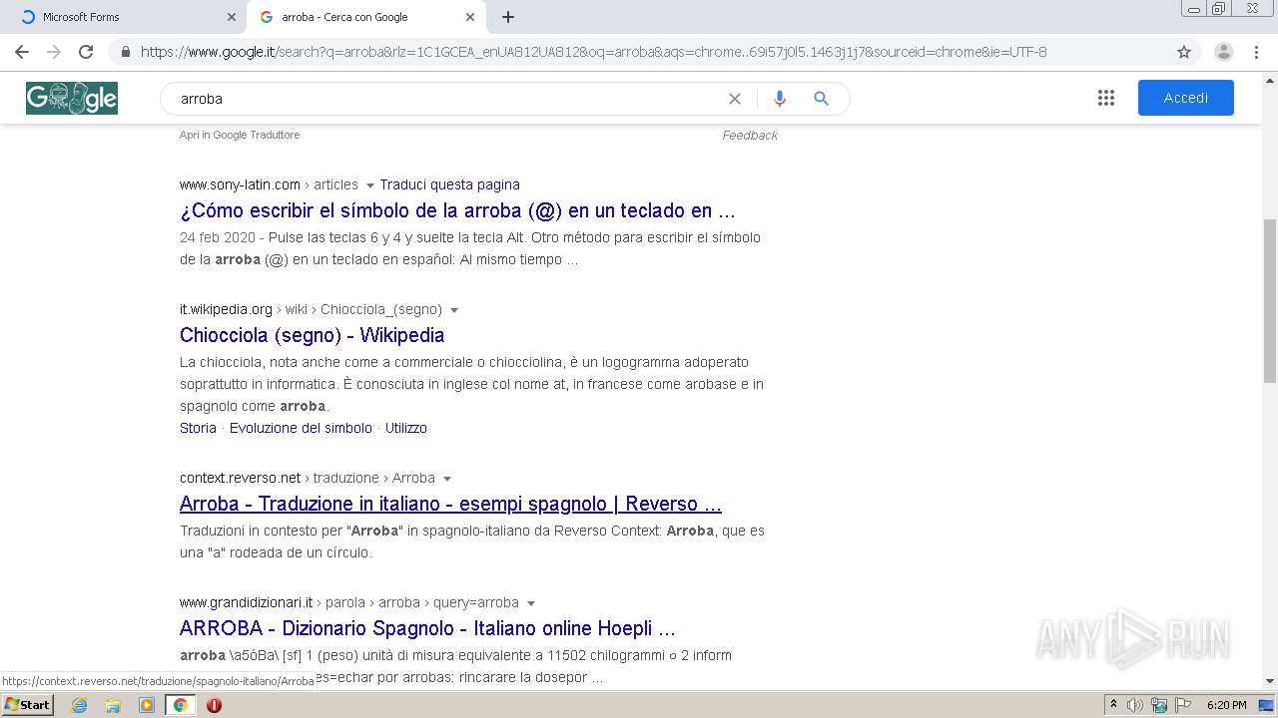Start voice search with microphone
This screenshot has width=1278, height=718.
(780, 99)
